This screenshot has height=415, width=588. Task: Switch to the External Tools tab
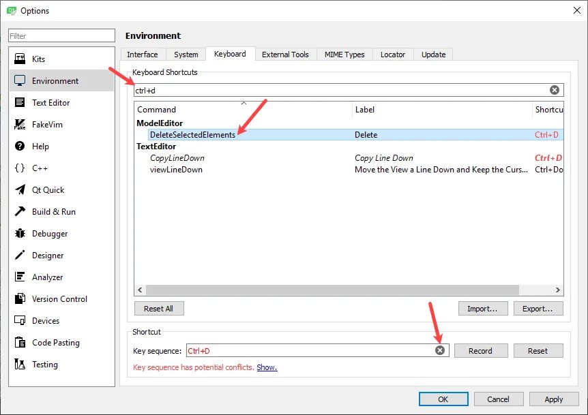(285, 55)
